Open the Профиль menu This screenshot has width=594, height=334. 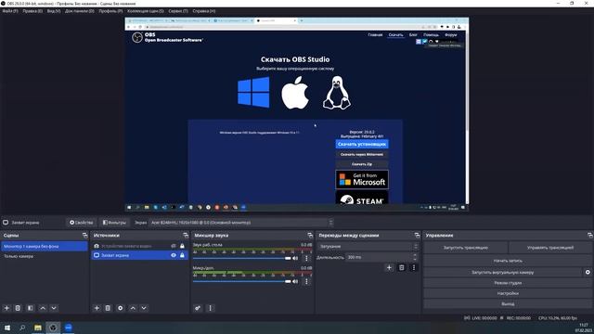tap(110, 11)
